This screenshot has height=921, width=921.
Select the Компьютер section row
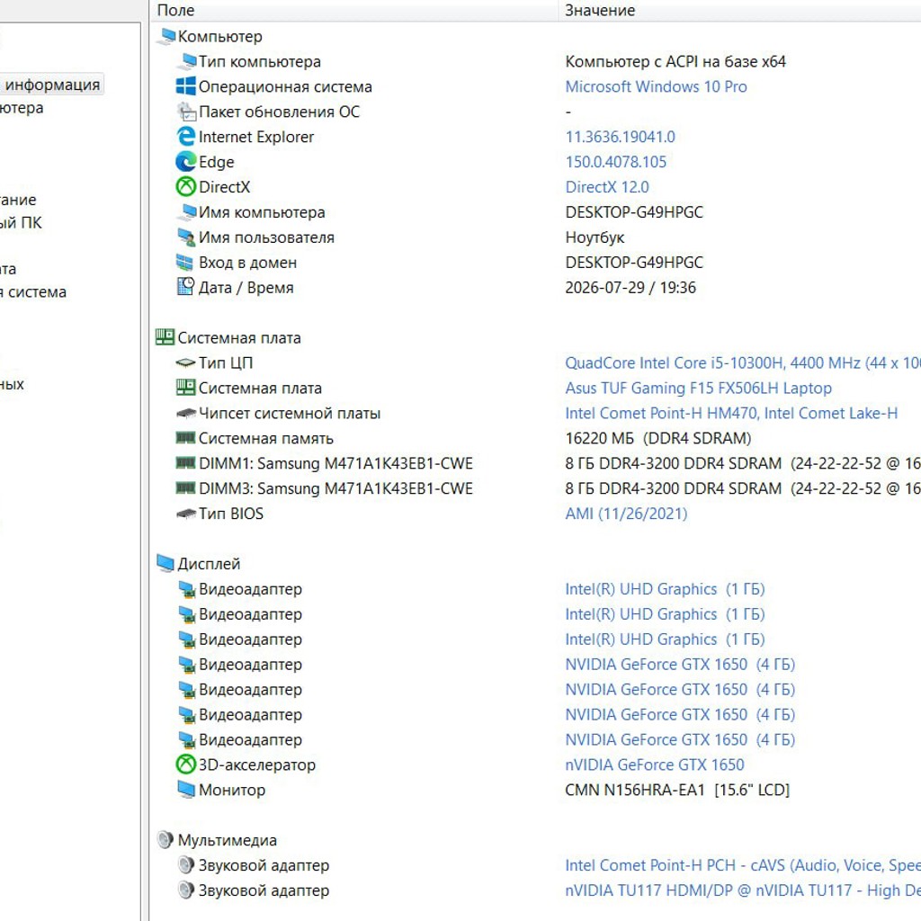click(219, 36)
